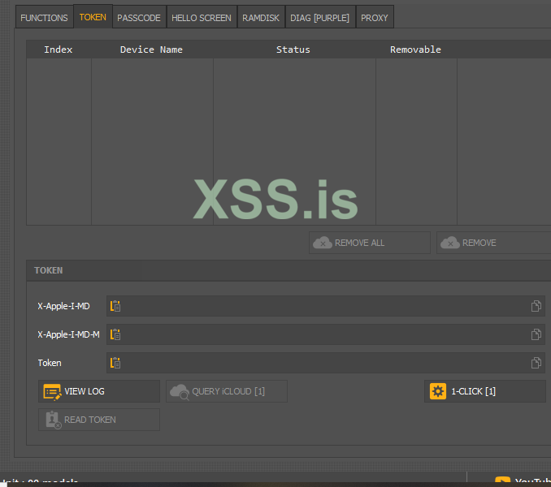Image resolution: width=551 pixels, height=487 pixels.
Task: Go to the HELLO SCREEN tab
Action: coord(202,17)
